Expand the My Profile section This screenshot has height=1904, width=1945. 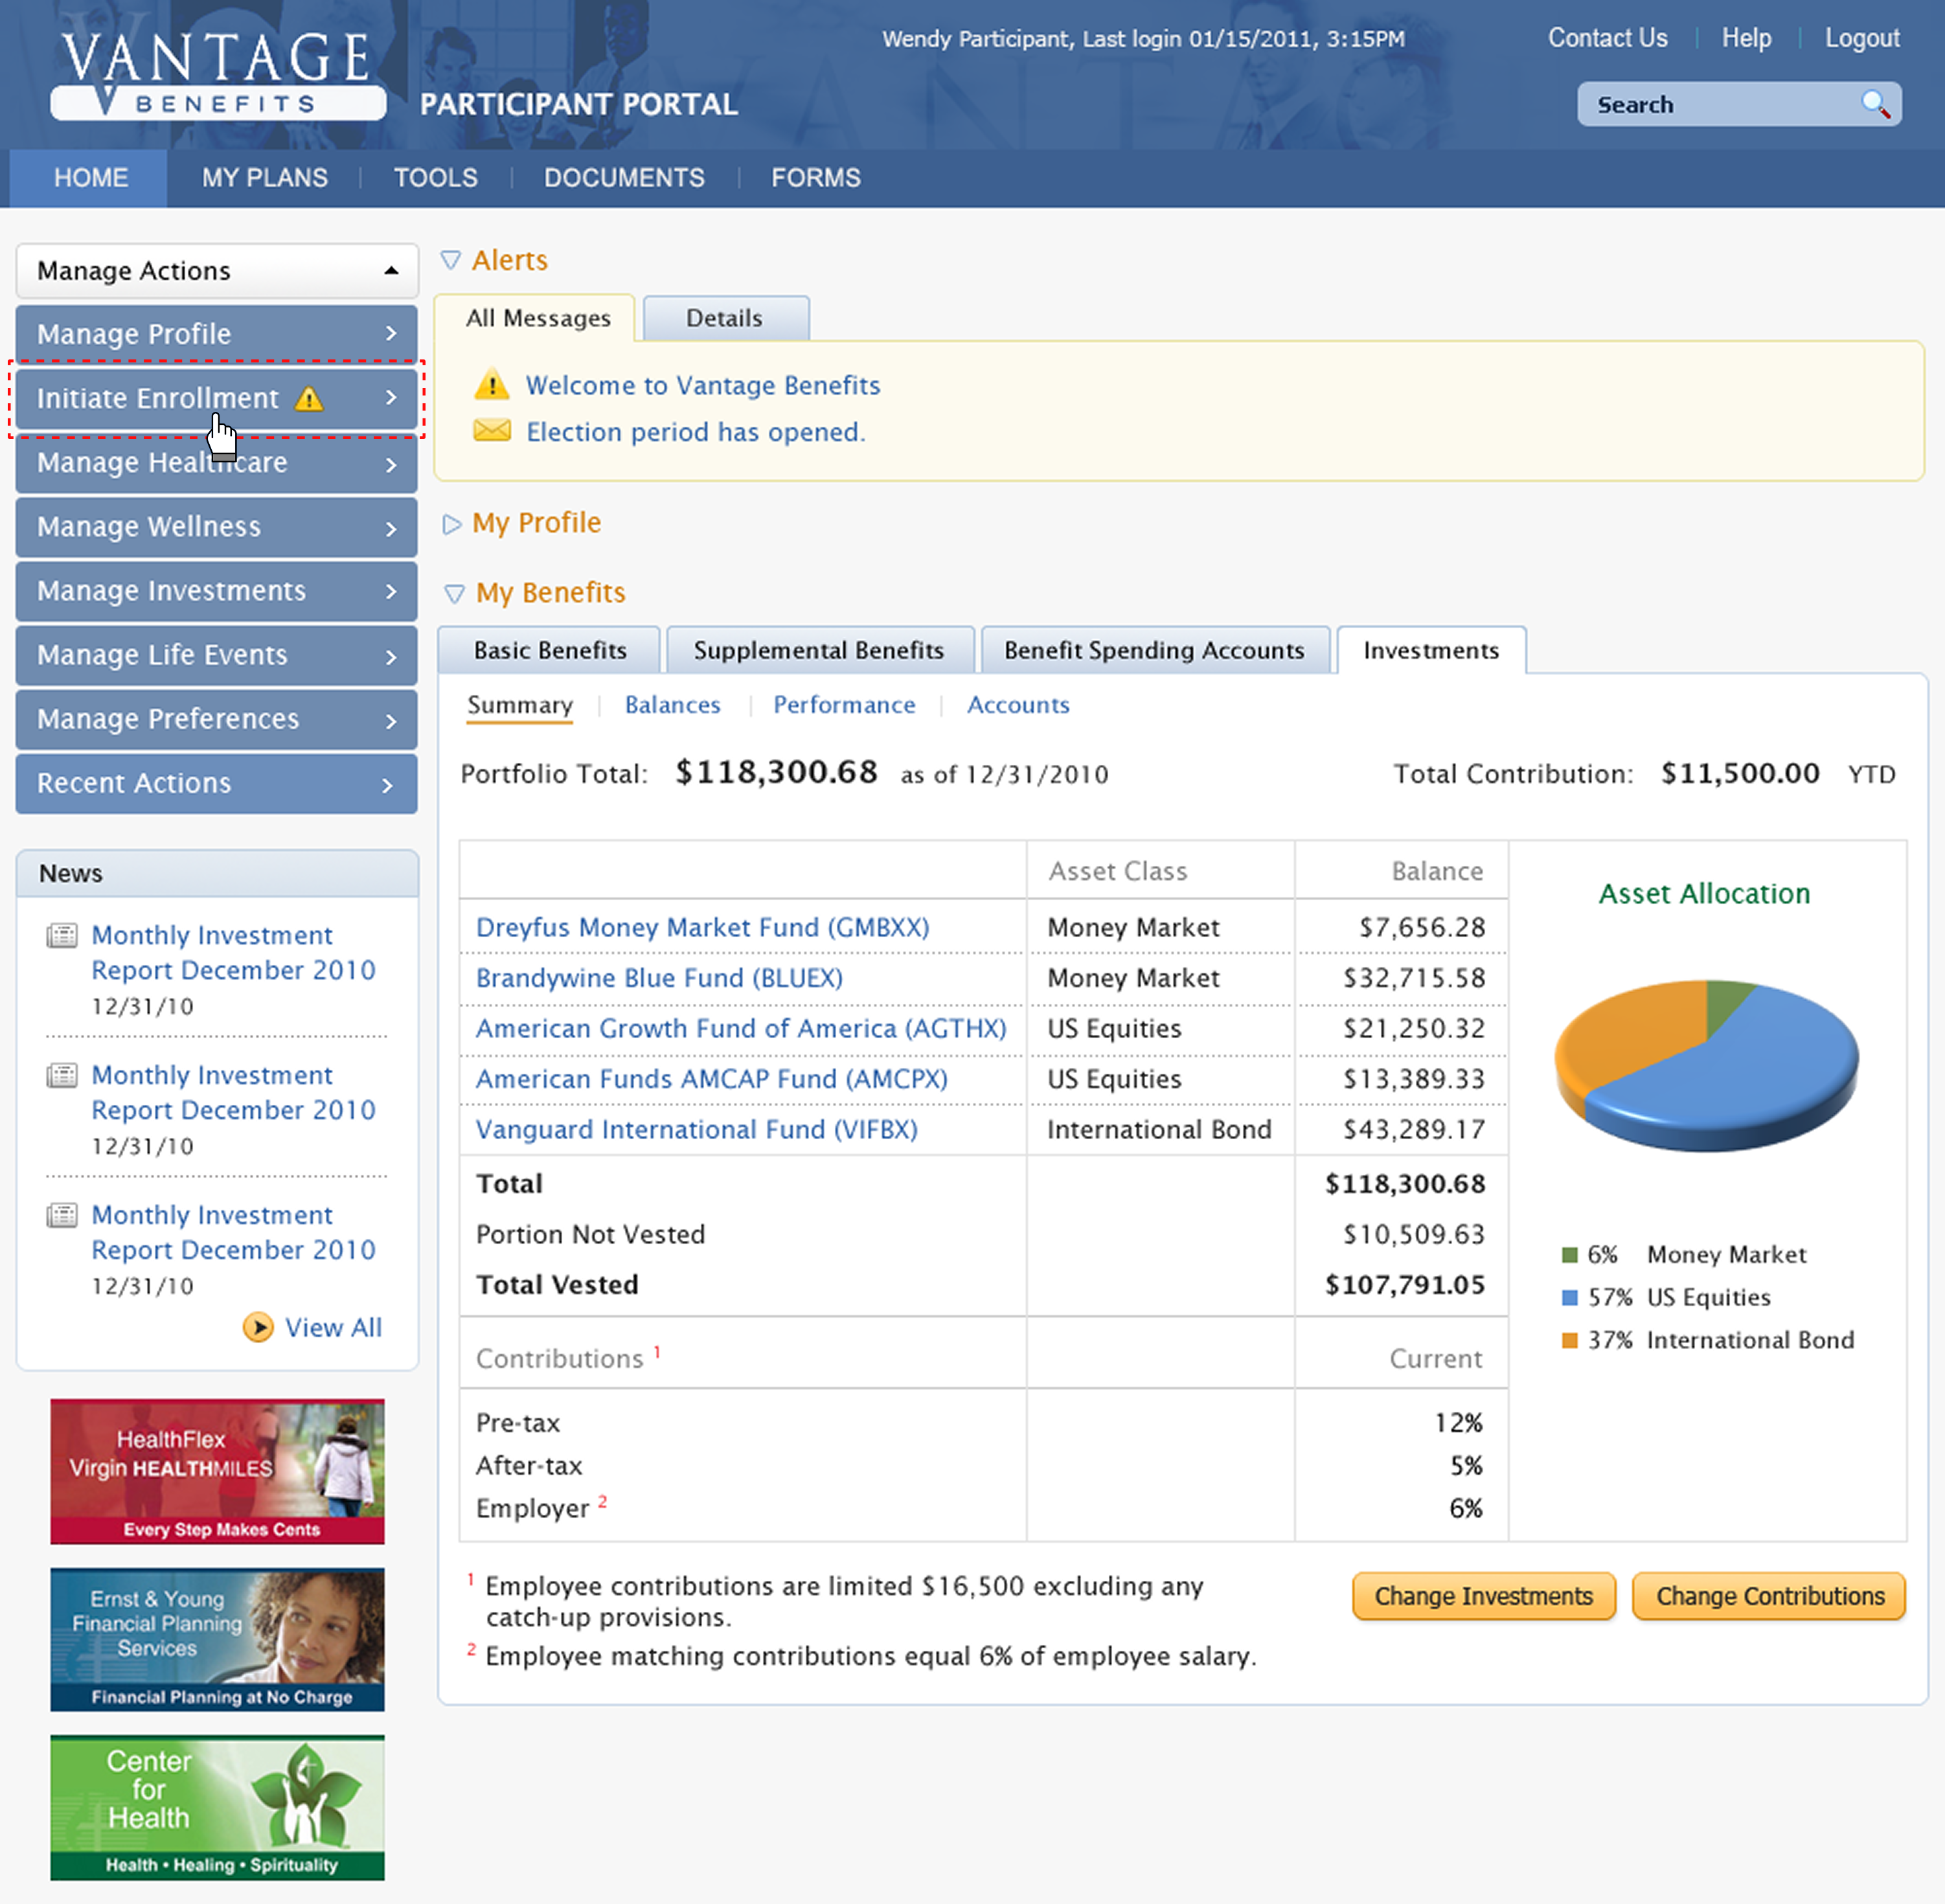tap(451, 524)
